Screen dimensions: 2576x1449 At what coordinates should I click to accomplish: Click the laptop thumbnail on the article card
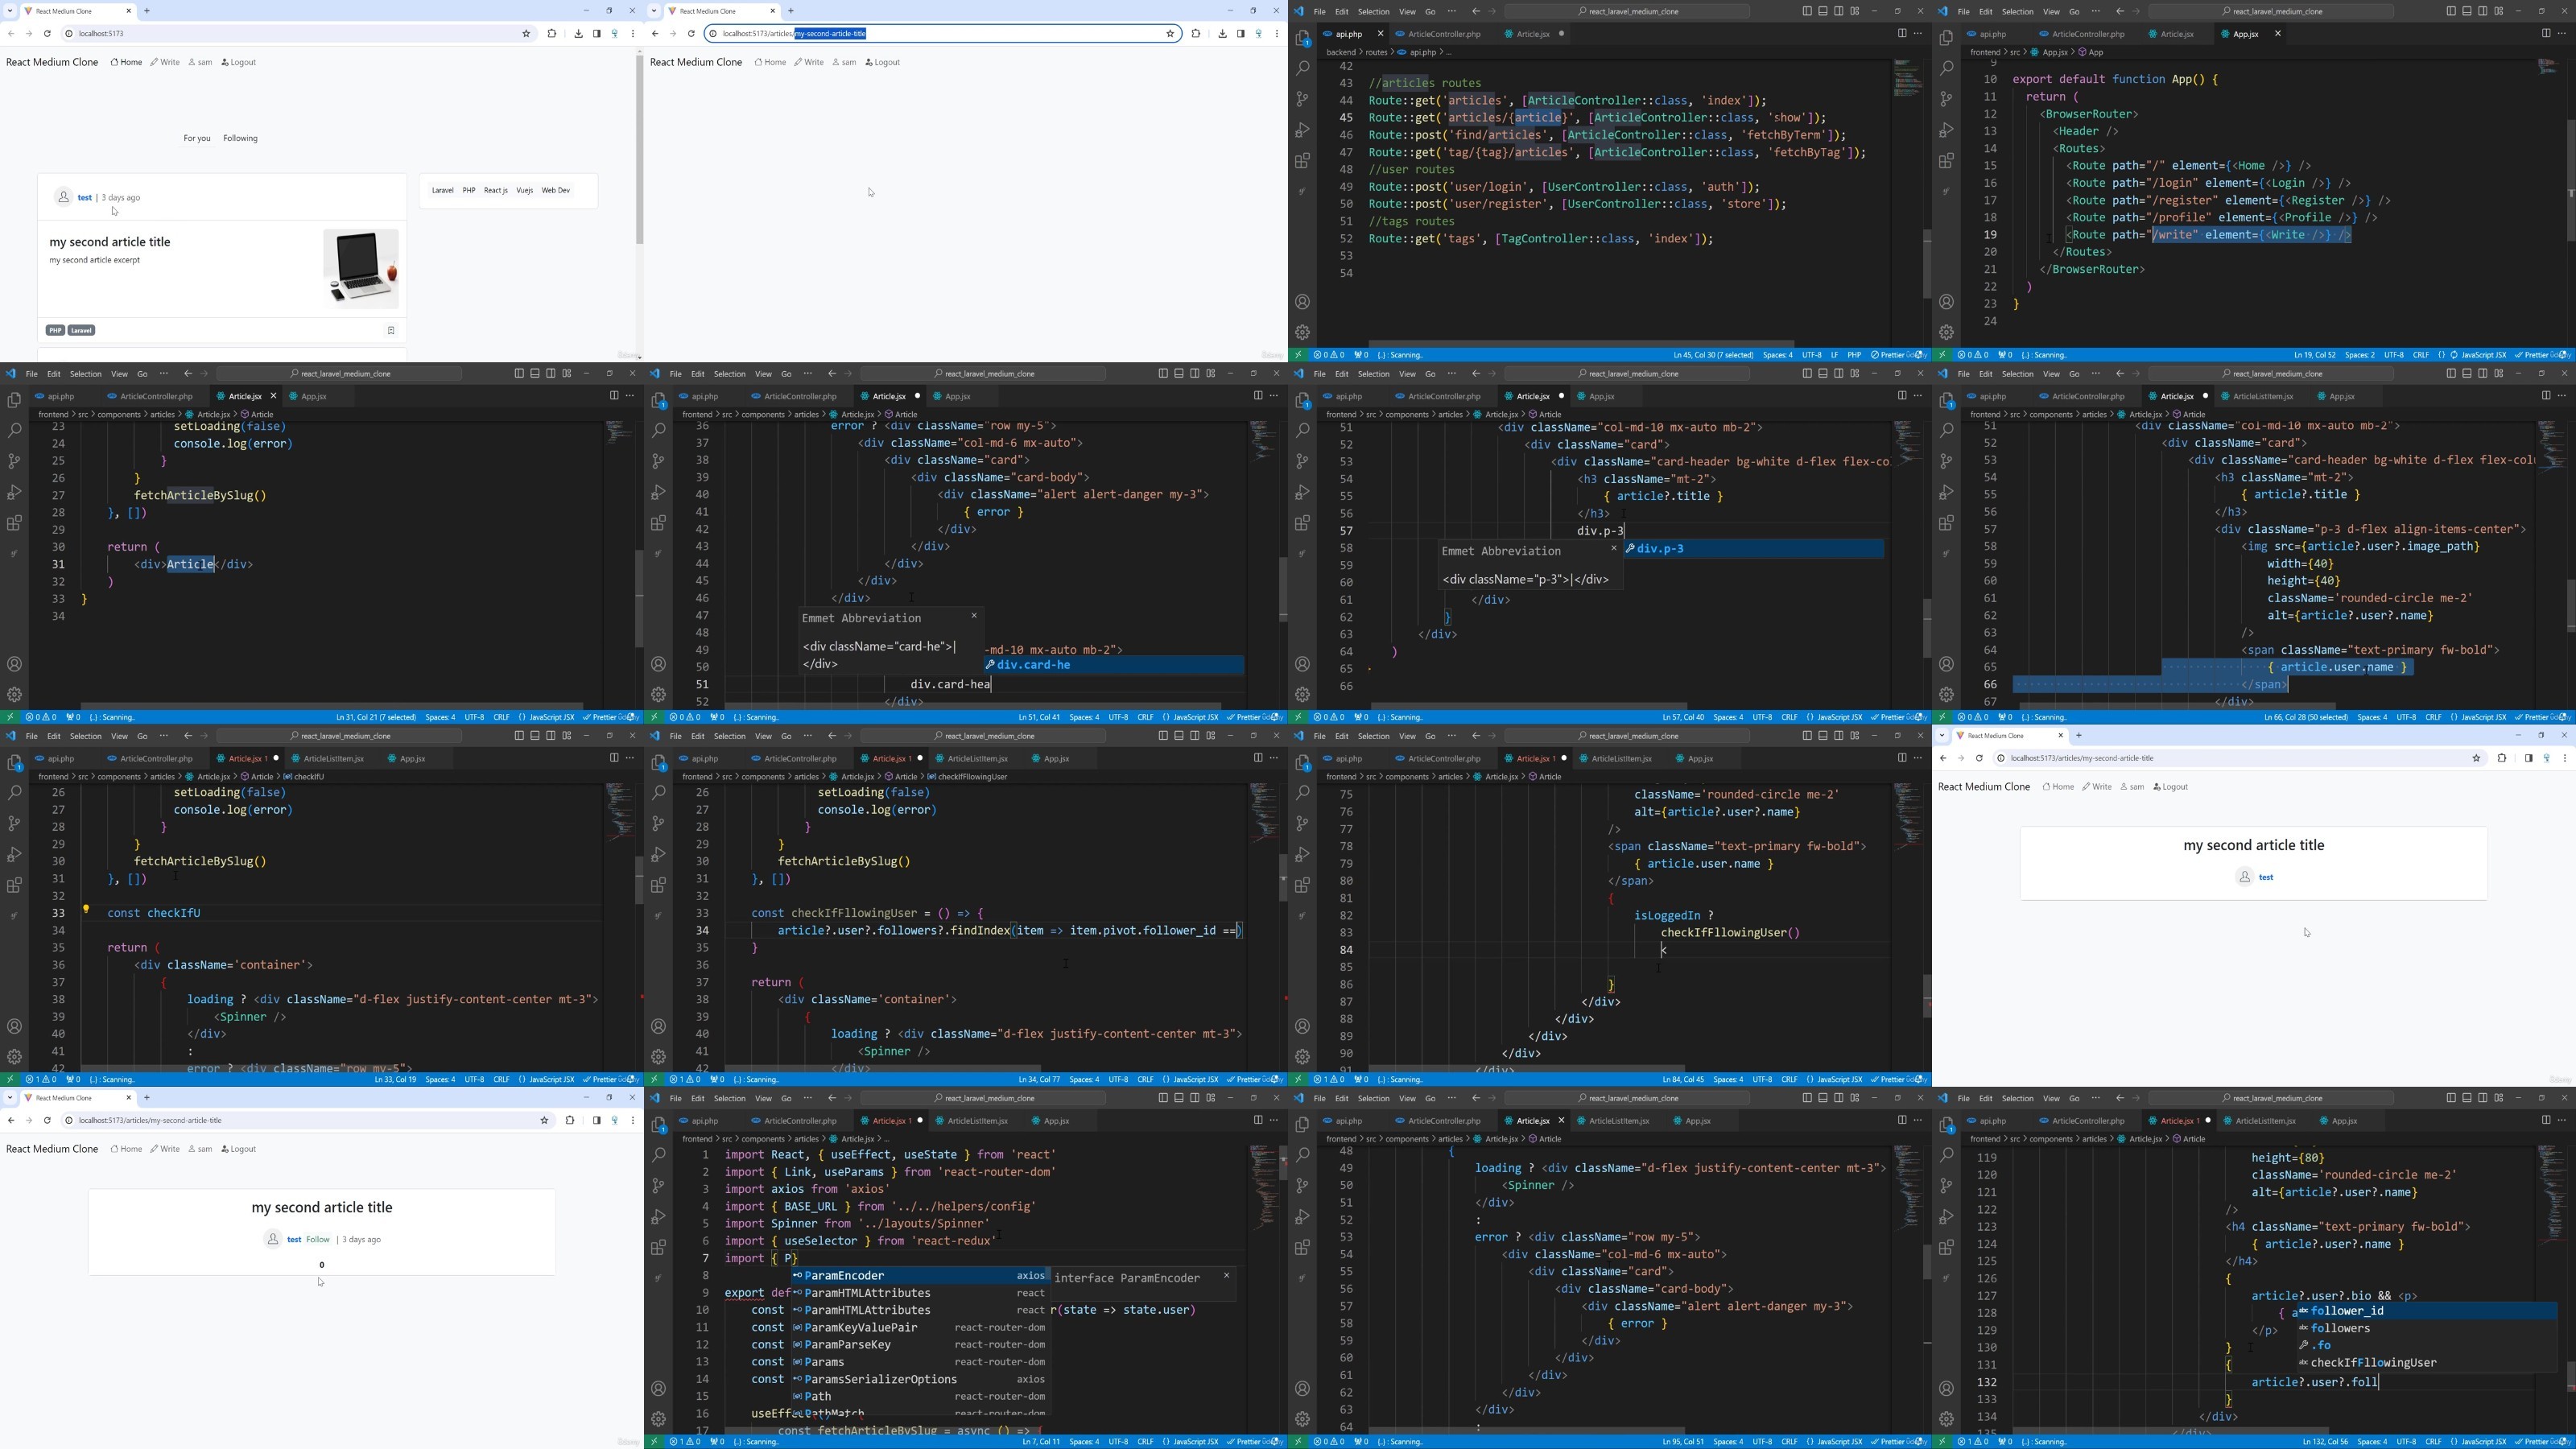click(x=361, y=268)
